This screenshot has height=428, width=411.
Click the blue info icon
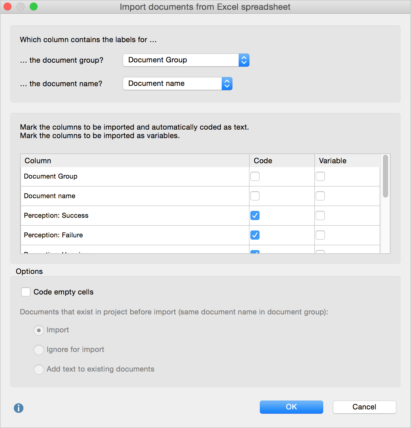[x=19, y=408]
